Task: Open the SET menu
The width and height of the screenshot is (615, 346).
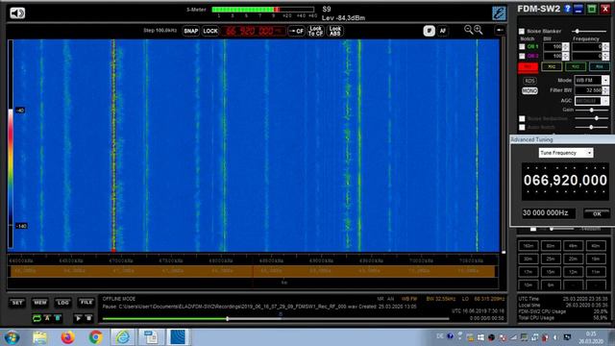Action: pyautogui.click(x=17, y=303)
